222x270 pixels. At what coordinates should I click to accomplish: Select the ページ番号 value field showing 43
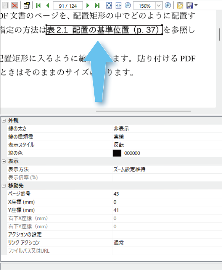166,194
